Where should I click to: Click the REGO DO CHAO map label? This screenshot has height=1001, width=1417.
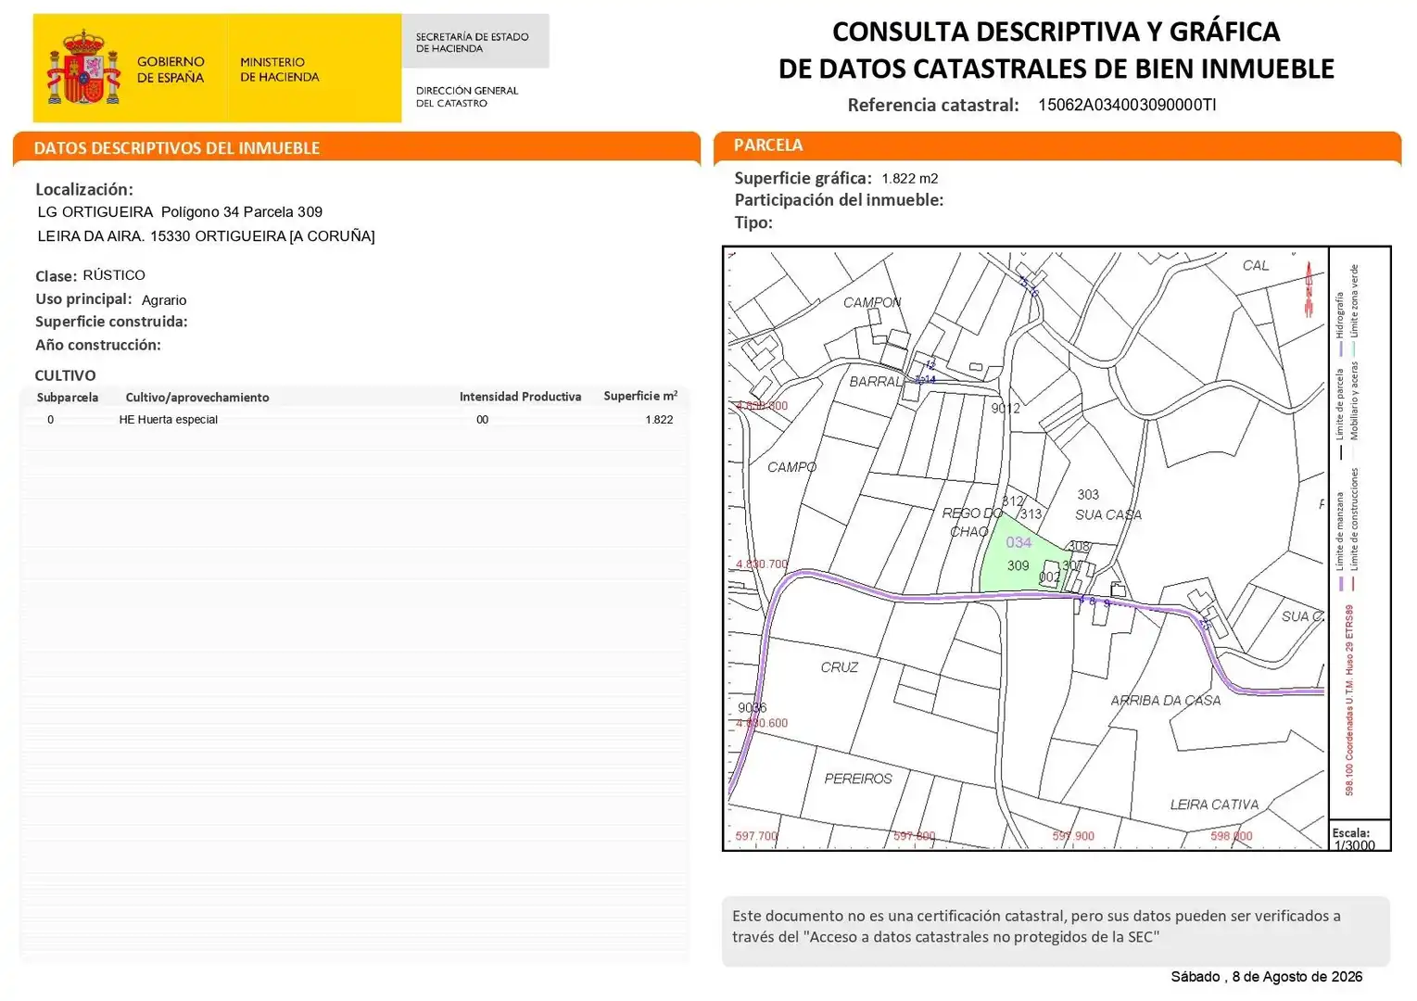(972, 523)
